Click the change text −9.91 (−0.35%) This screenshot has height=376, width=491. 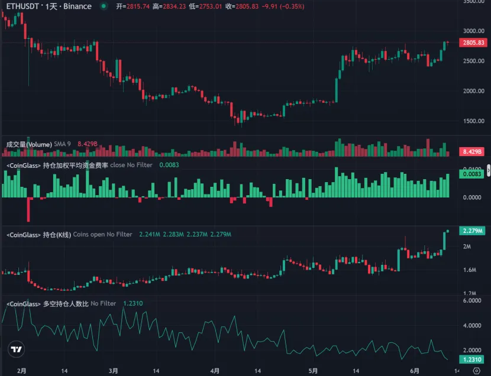pos(283,7)
